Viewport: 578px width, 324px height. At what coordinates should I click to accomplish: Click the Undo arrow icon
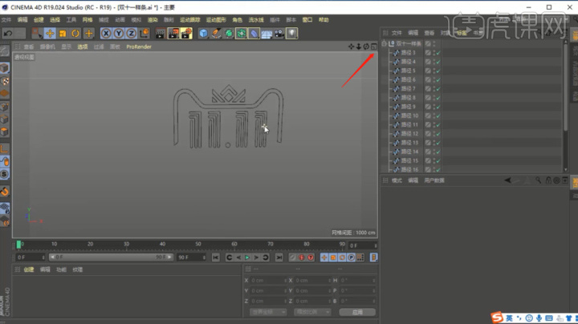tap(8, 34)
